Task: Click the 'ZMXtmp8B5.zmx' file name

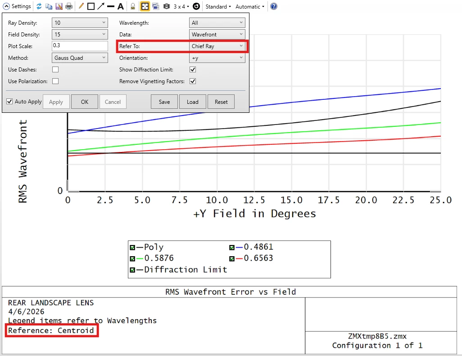Action: point(377,336)
